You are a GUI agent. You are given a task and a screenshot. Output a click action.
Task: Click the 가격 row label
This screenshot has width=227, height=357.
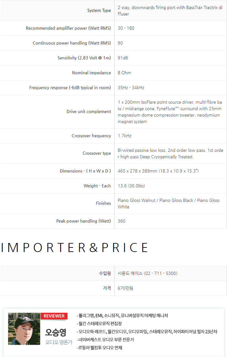pos(107,288)
